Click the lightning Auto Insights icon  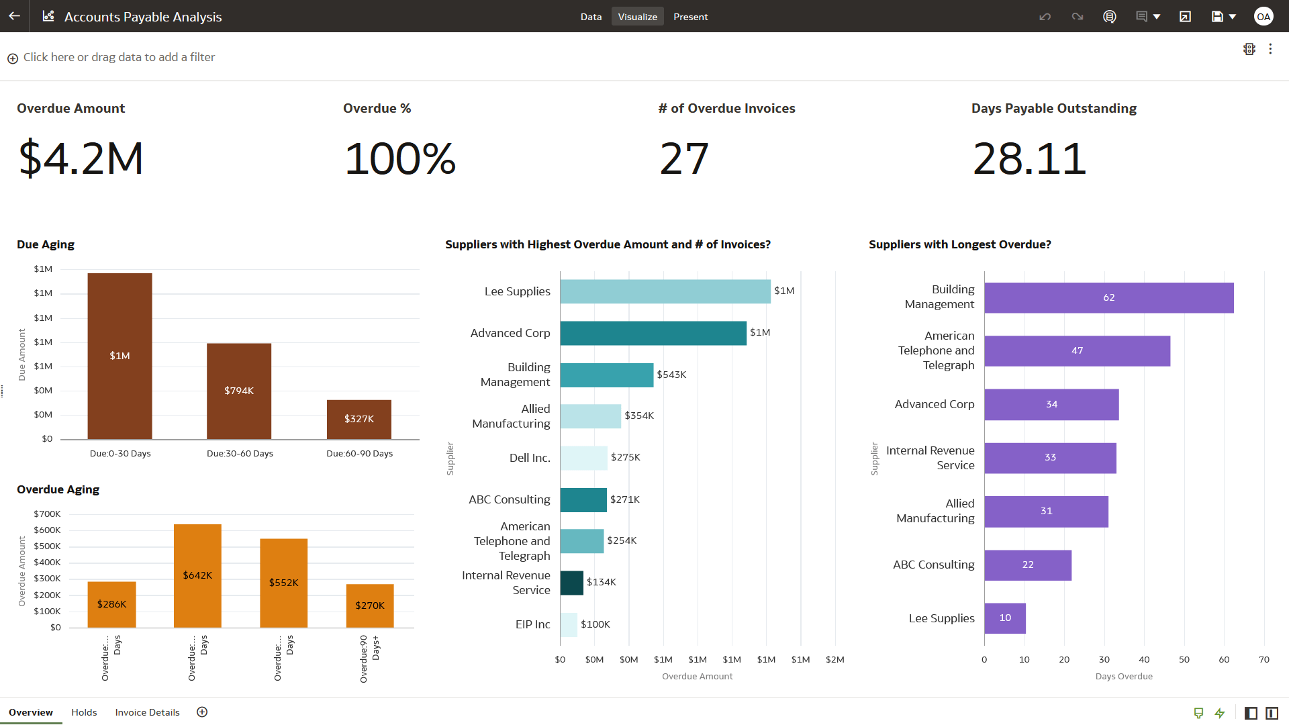pos(1220,713)
